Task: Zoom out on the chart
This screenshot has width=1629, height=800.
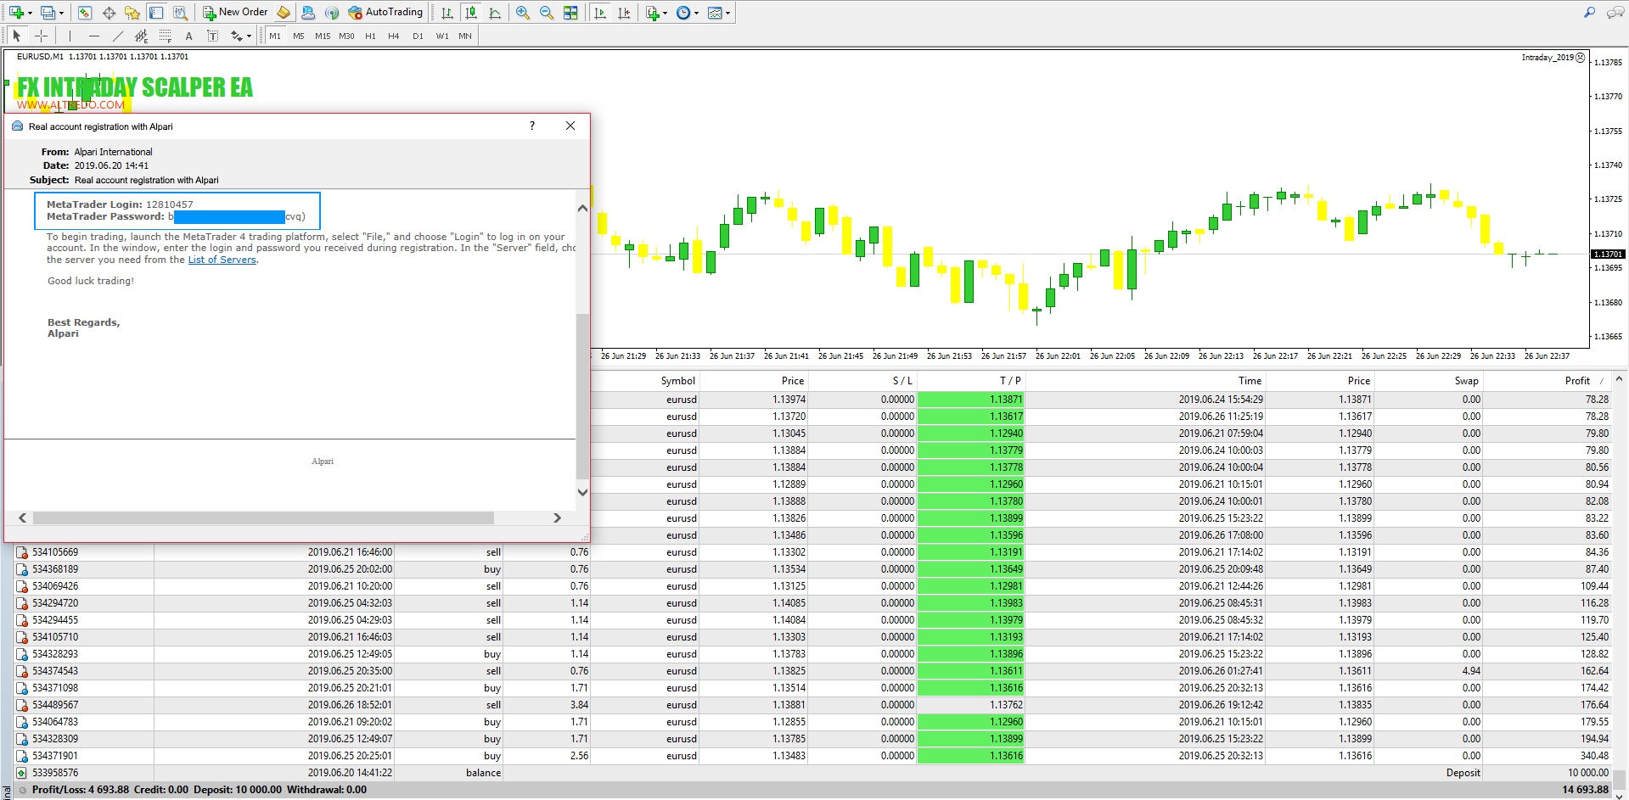Action: coord(547,13)
